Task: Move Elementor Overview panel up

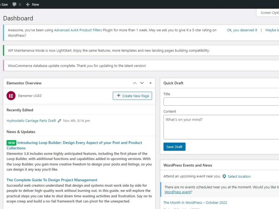Action: (x=135, y=83)
